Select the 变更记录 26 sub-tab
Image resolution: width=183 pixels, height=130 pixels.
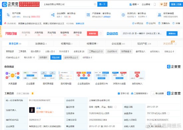pyautogui.click(x=79, y=51)
